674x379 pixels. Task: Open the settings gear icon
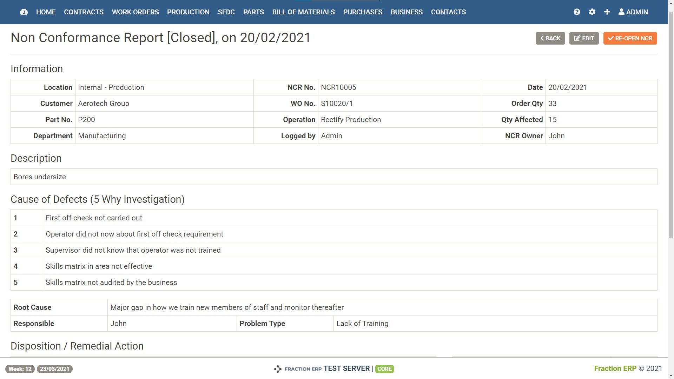[x=592, y=12]
